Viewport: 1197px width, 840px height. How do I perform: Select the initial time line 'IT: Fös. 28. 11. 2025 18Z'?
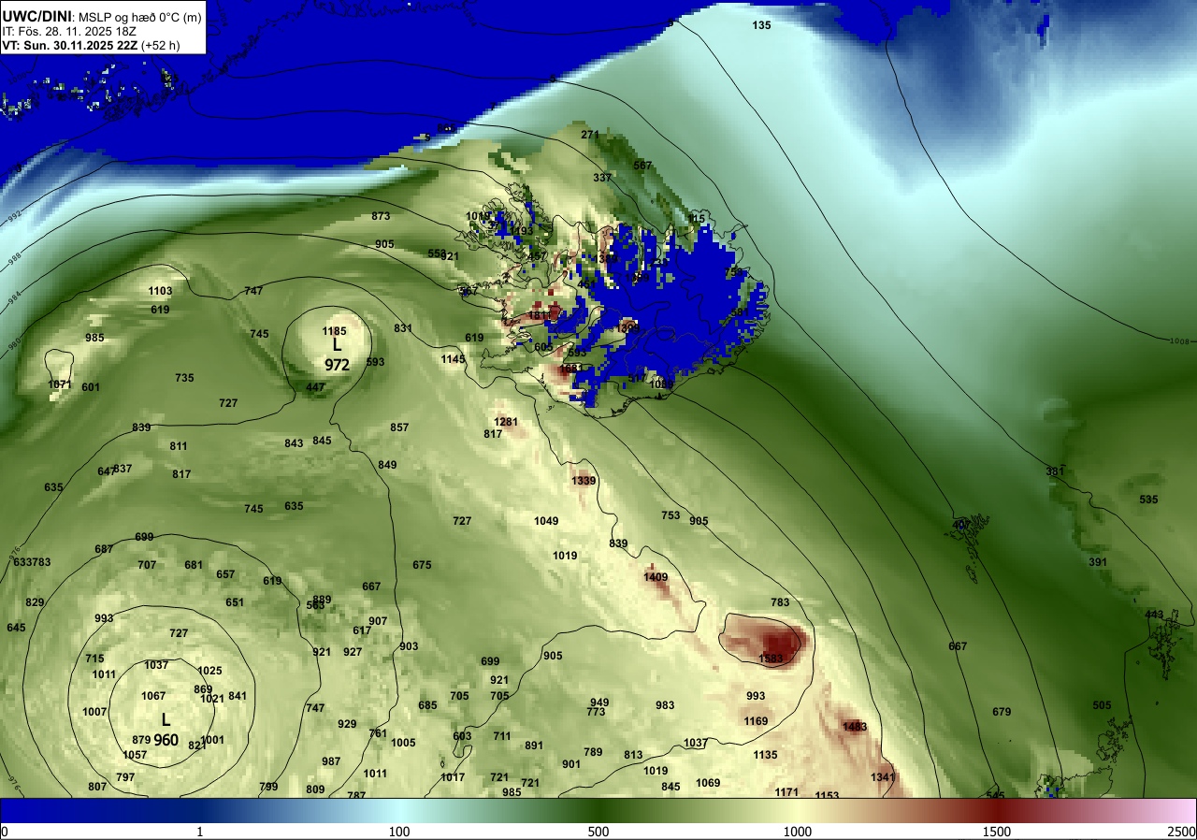pos(69,31)
